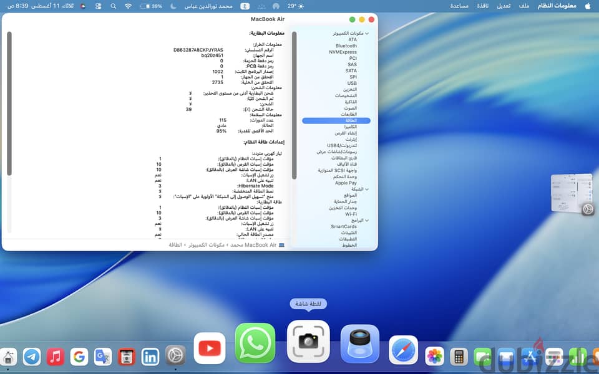This screenshot has height=374, width=599.
Task: Launch Google app from the Dock
Action: point(79,357)
